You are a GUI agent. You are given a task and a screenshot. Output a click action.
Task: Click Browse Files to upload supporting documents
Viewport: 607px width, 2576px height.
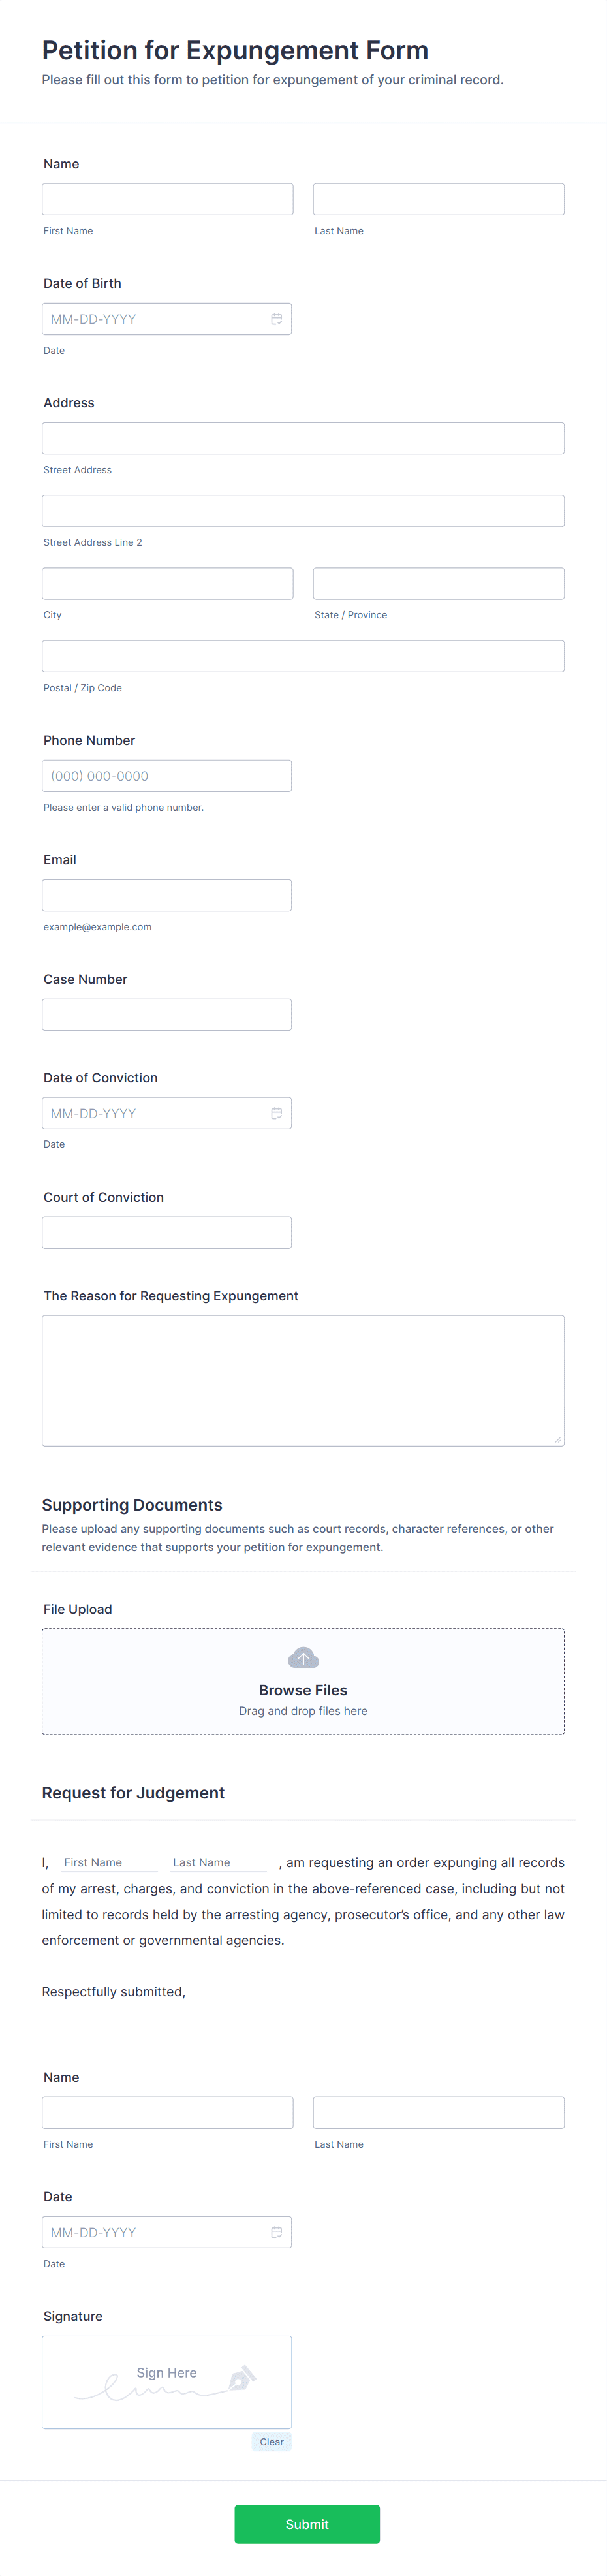[303, 1690]
